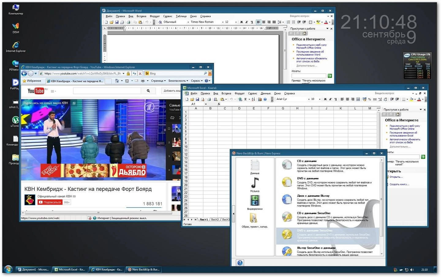
Task: Switch to the Лист2 sheet tab in Excel
Action: click(215, 220)
